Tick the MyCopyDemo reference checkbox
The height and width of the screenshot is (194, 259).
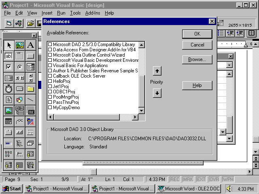50,108
